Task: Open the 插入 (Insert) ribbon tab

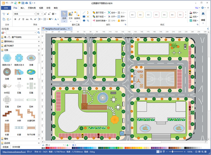Action: coord(23,7)
